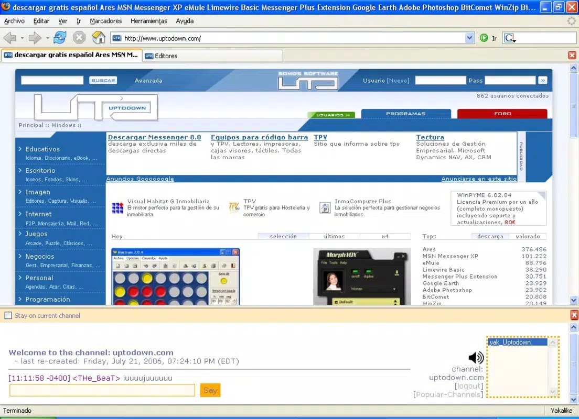Click the login arrow button next to Pass
This screenshot has width=579, height=419.
click(x=542, y=81)
